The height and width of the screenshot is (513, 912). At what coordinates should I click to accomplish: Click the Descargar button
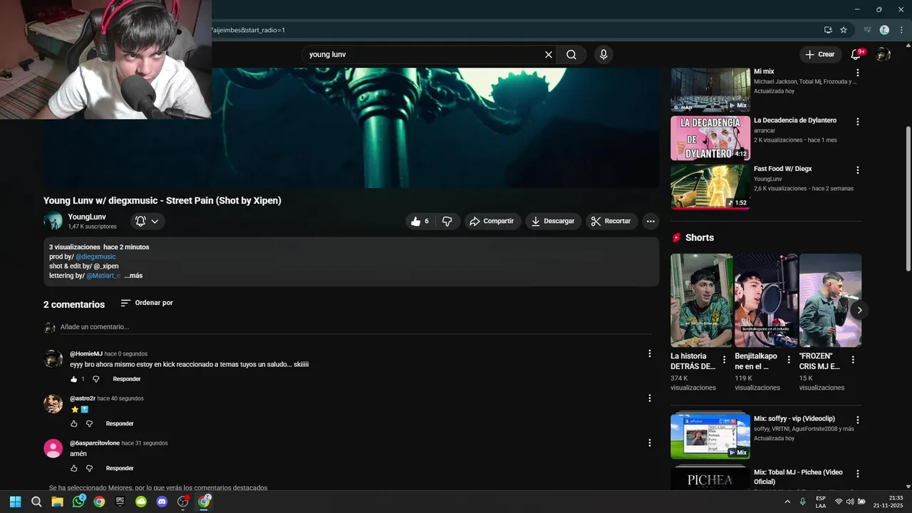tap(554, 222)
